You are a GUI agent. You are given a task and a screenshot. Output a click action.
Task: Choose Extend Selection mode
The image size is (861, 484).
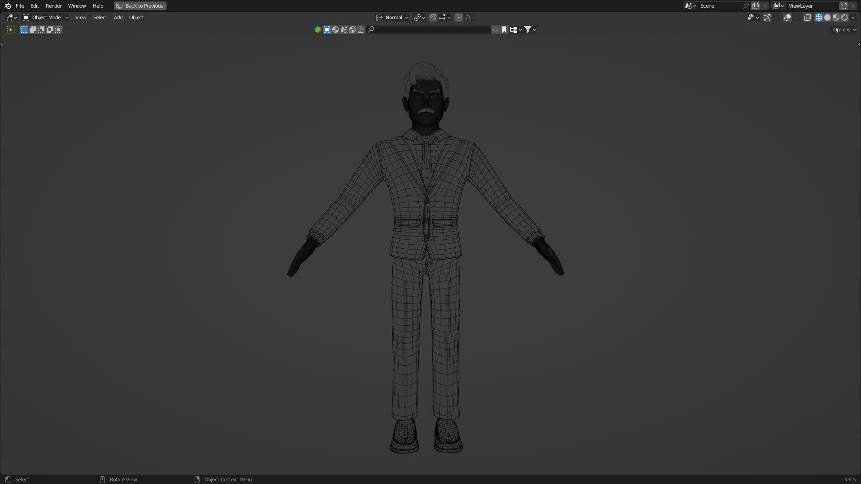coord(33,30)
